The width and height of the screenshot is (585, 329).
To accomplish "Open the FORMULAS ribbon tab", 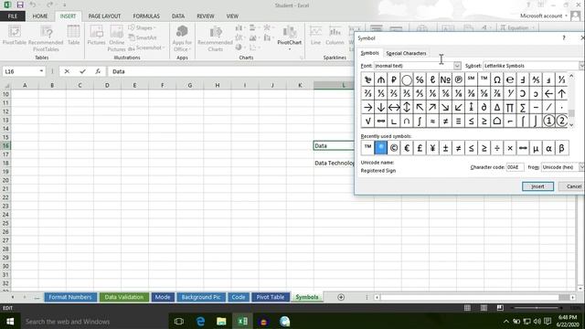I will pos(146,16).
